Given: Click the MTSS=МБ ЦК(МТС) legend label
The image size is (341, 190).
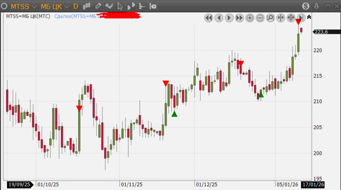Looking at the screenshot, I should pyautogui.click(x=28, y=16).
